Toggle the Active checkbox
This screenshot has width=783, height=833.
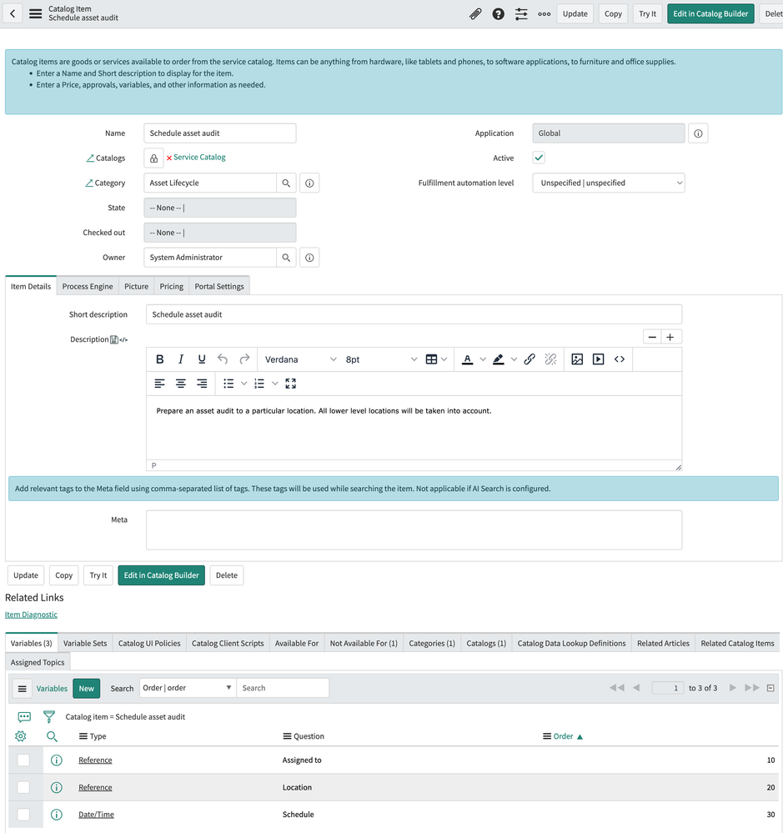pos(539,158)
